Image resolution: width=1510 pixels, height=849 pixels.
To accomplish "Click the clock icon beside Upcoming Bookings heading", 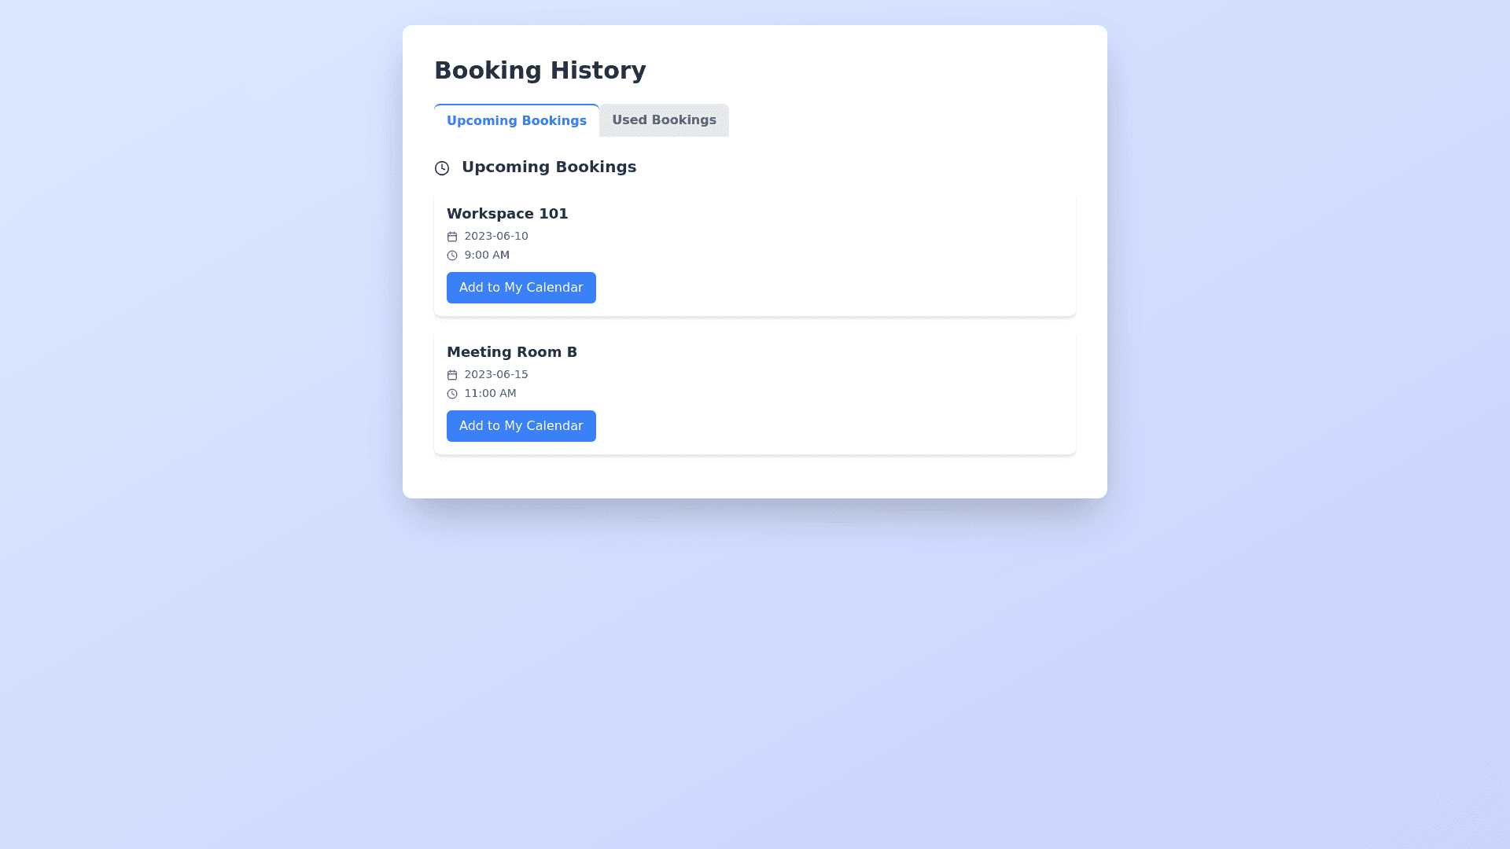I will [442, 168].
